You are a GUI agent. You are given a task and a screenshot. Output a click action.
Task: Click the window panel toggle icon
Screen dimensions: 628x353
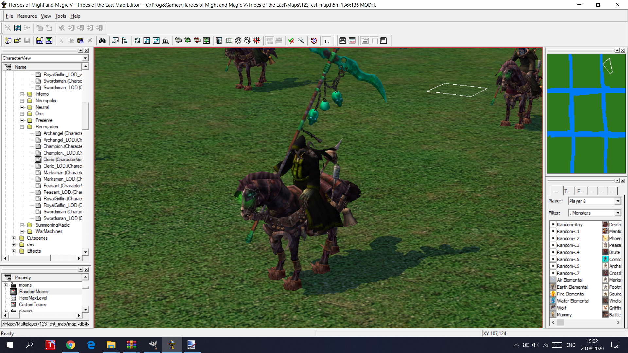point(342,41)
